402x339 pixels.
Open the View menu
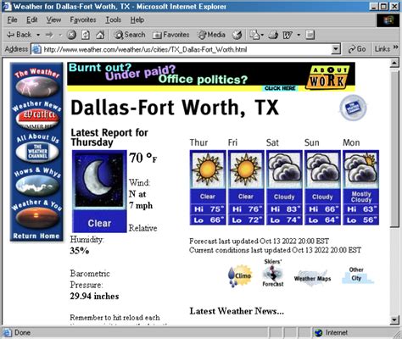53,19
